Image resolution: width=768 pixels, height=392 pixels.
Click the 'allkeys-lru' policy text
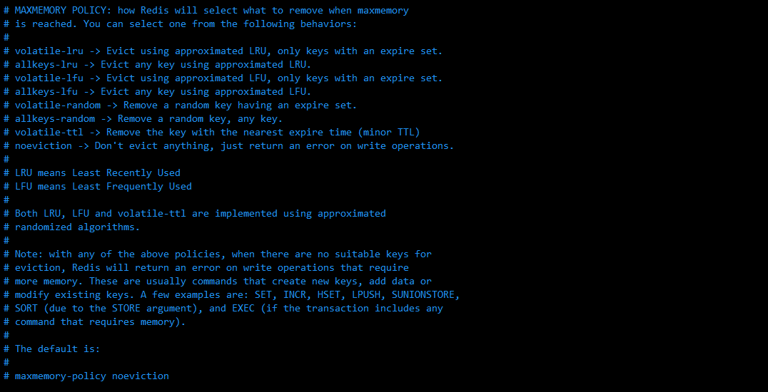click(46, 65)
